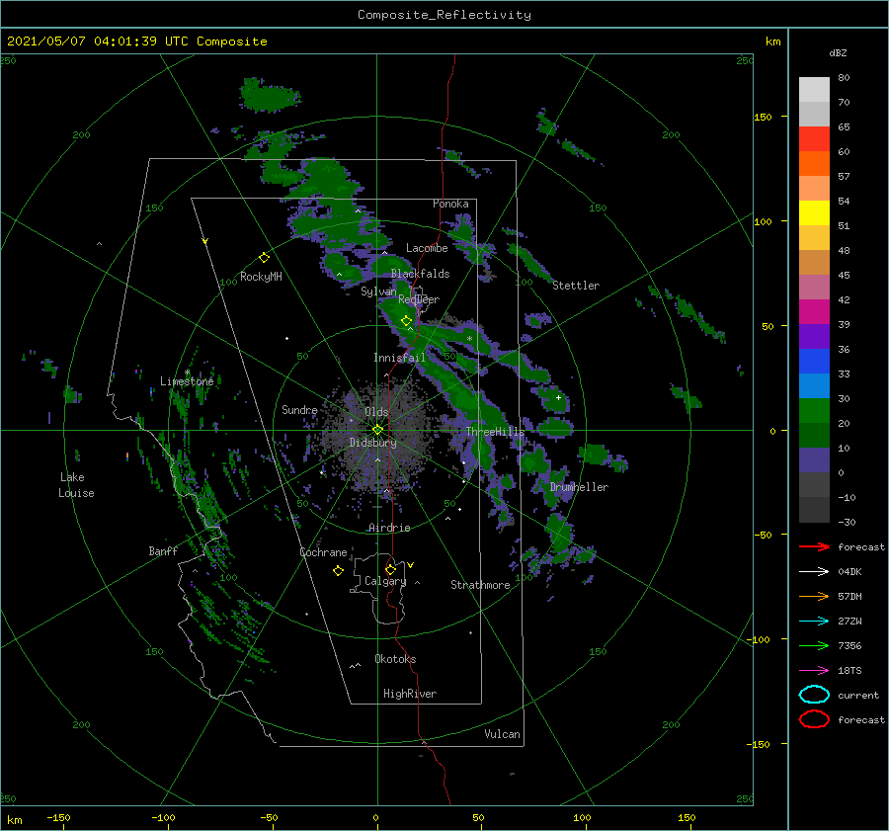Click the -100 tick on bottom axis

click(x=163, y=817)
